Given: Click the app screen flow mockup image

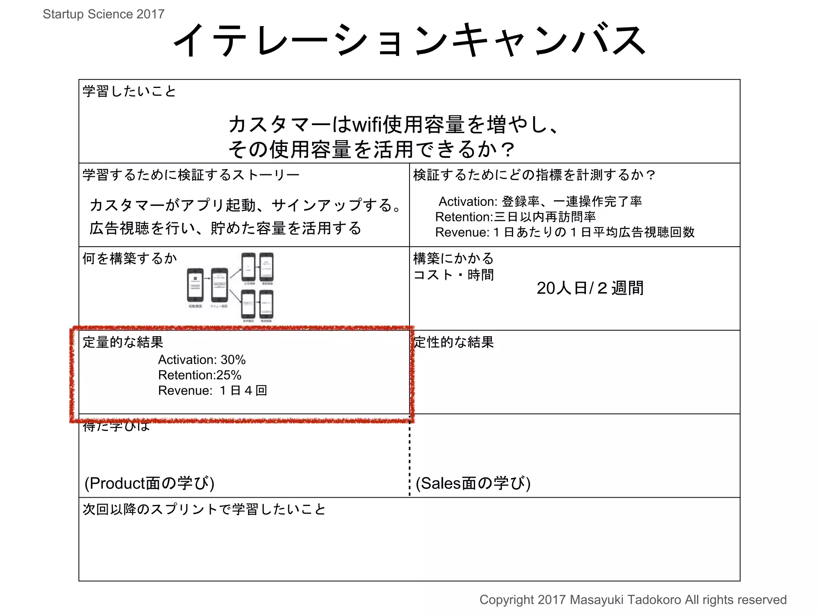Looking at the screenshot, I should click(x=230, y=287).
